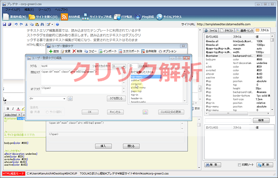Image resolution: width=278 pixels, height=178 pixels.
Task: Select header-in in the ID list
Action: 137,98
